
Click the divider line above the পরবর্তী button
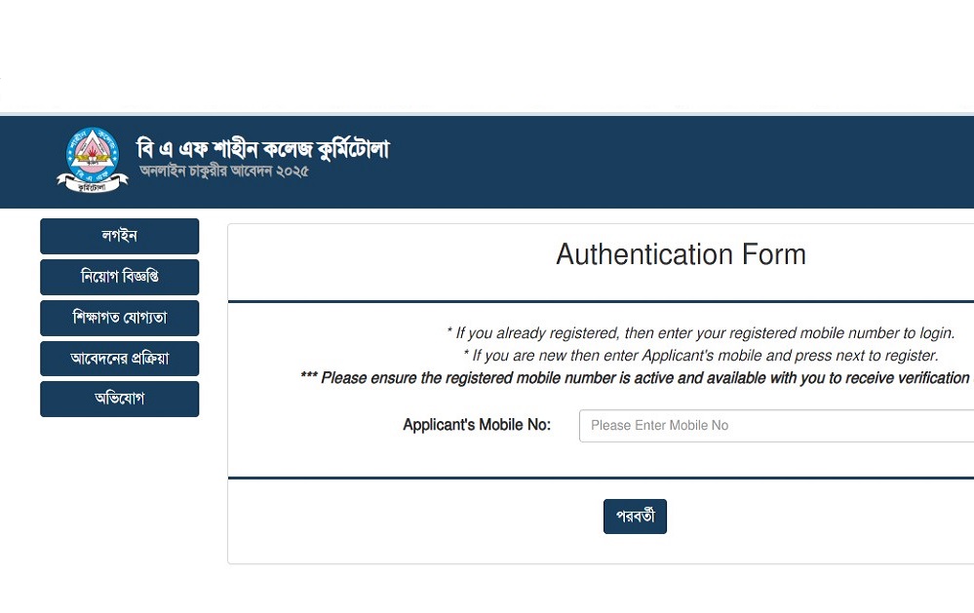601,478
